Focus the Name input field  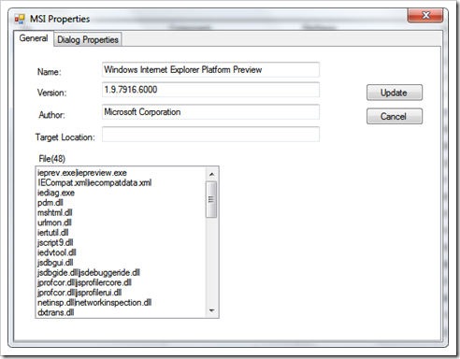point(210,69)
